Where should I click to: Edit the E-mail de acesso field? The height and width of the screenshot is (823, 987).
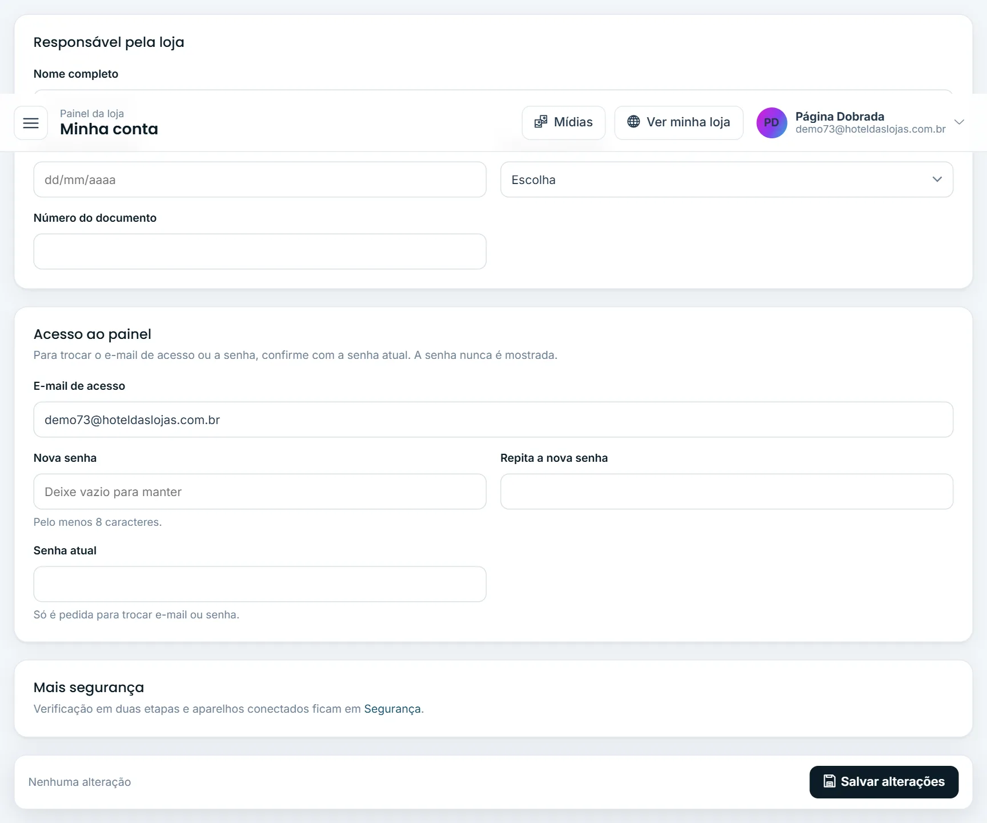tap(493, 420)
